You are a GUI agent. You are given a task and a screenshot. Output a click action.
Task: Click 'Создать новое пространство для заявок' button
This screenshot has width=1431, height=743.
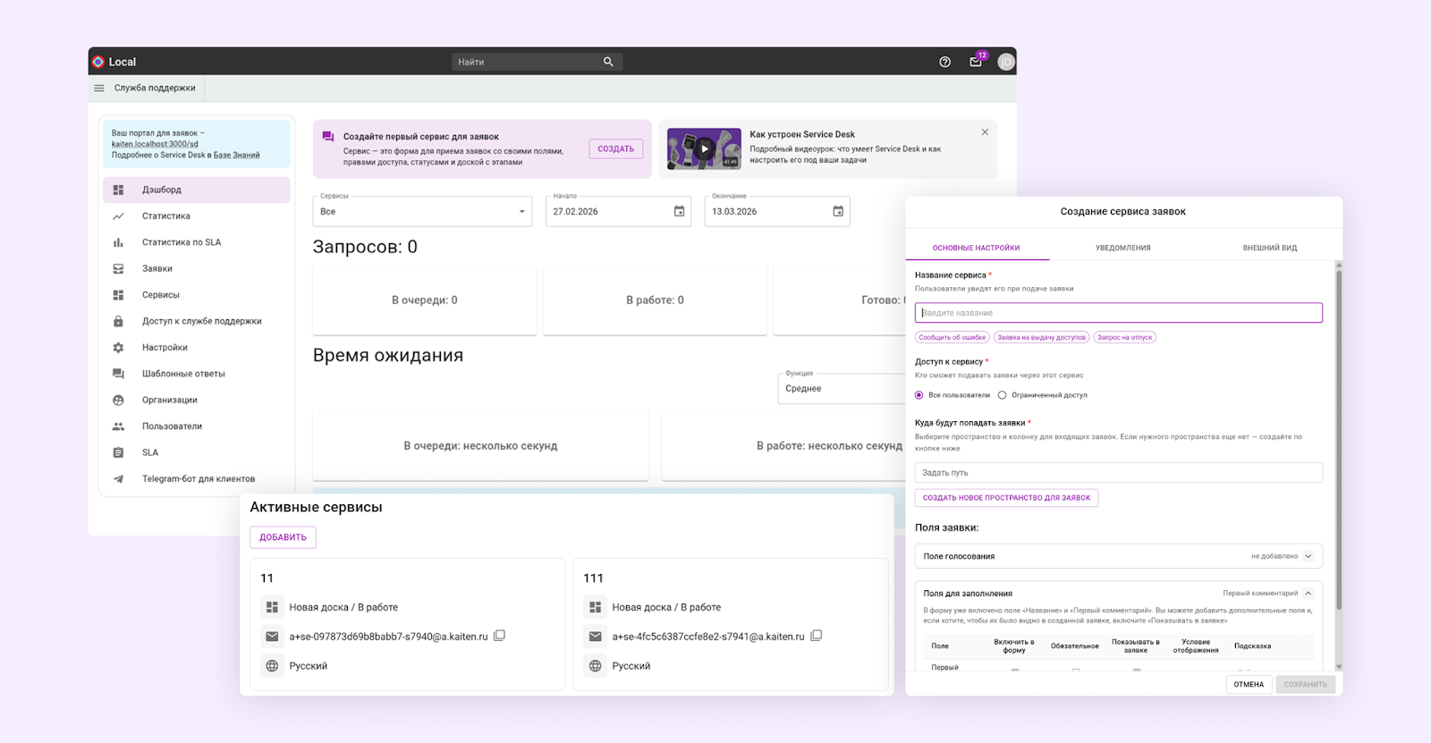[x=1006, y=498]
